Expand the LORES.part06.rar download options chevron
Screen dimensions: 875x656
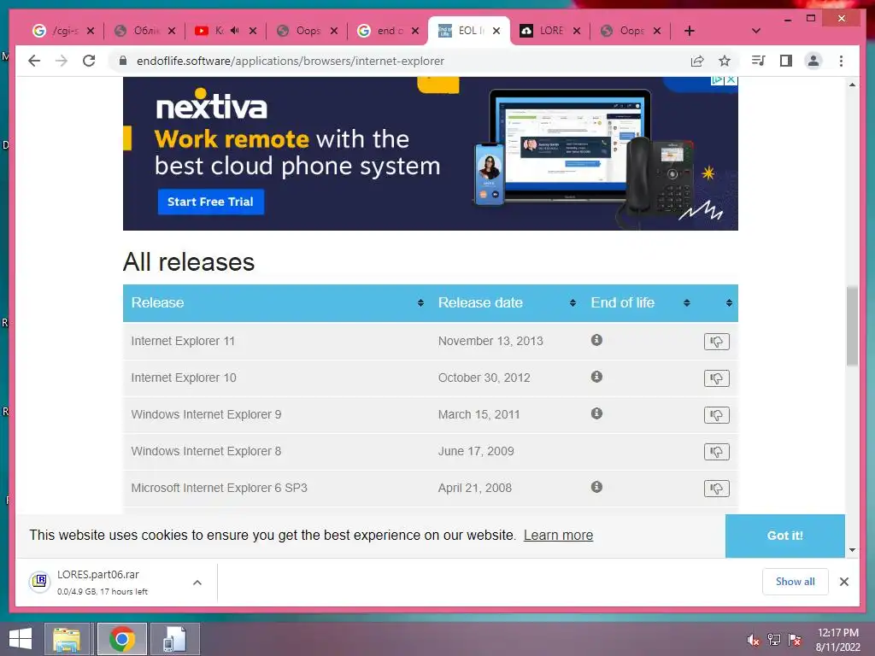(x=197, y=583)
